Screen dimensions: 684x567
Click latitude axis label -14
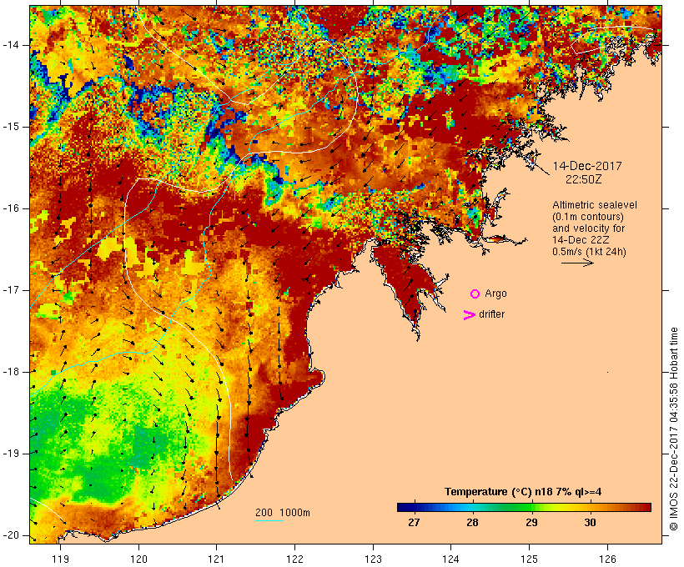click(11, 45)
